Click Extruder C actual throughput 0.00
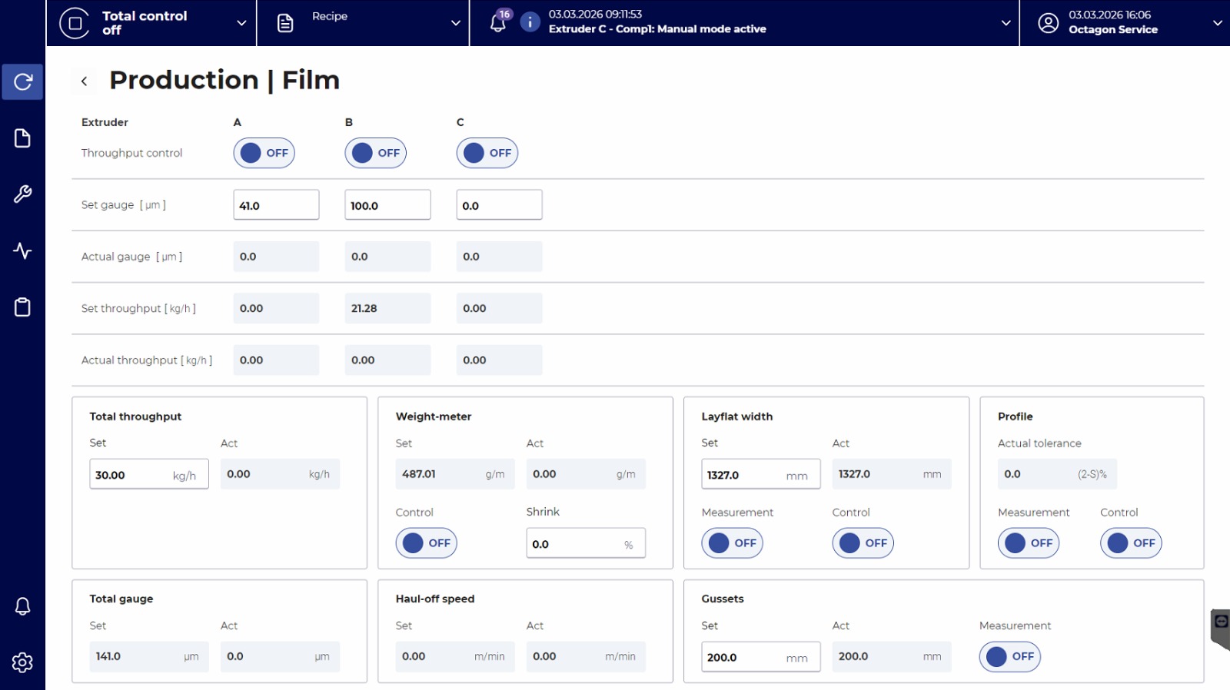This screenshot has height=690, width=1230. coord(499,360)
